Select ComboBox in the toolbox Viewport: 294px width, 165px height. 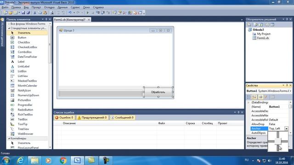click(27, 52)
